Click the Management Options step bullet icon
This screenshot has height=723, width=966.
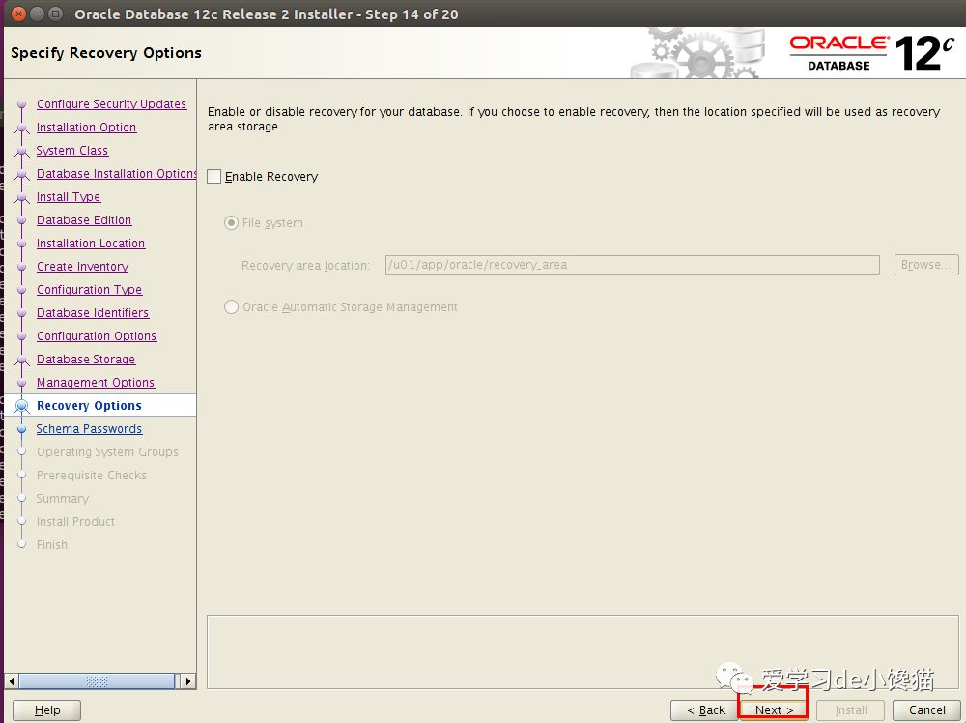pyautogui.click(x=22, y=383)
